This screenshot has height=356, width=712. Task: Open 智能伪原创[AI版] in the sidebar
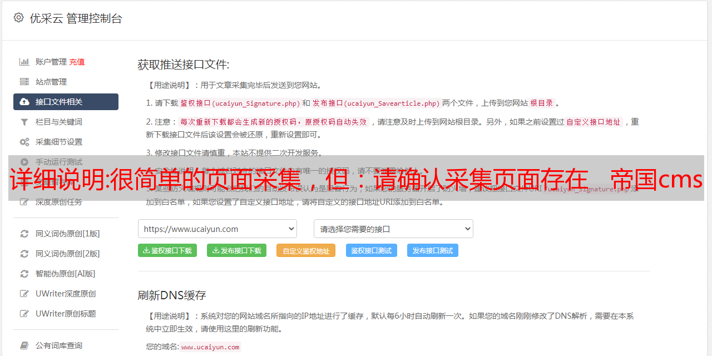[66, 274]
